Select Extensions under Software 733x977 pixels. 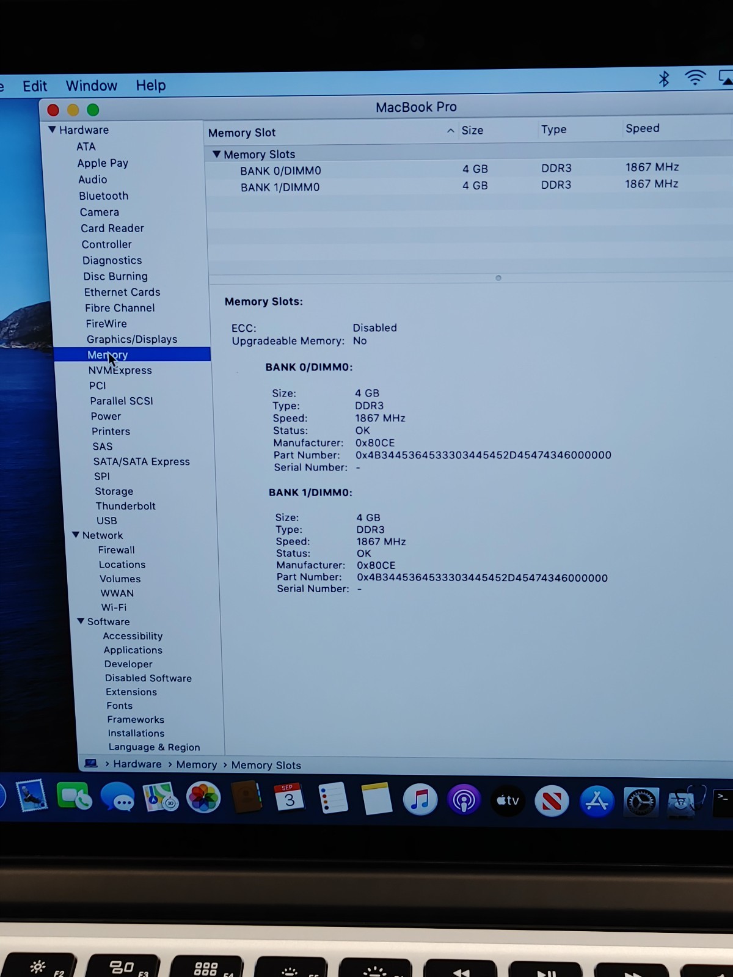pos(131,692)
